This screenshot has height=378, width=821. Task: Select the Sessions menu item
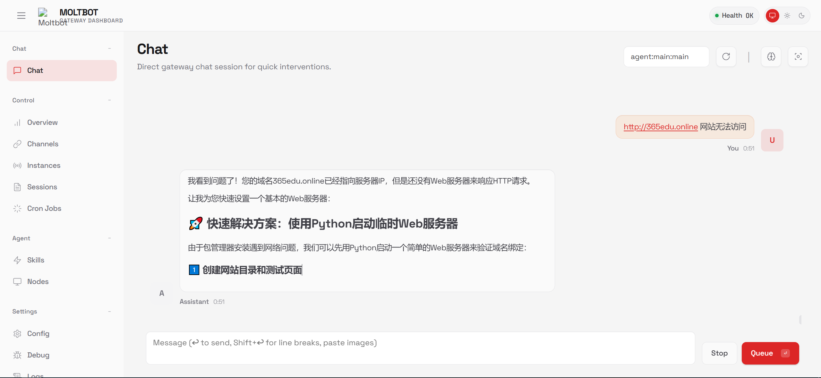42,187
